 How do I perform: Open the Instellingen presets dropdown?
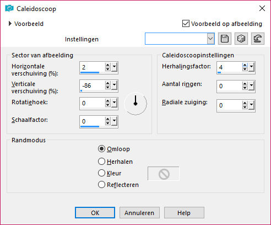[x=210, y=39]
